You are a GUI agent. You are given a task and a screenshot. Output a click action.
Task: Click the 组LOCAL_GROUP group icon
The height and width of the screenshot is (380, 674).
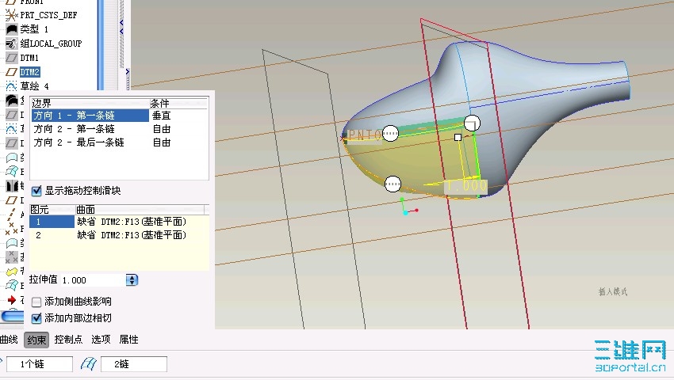(x=11, y=44)
